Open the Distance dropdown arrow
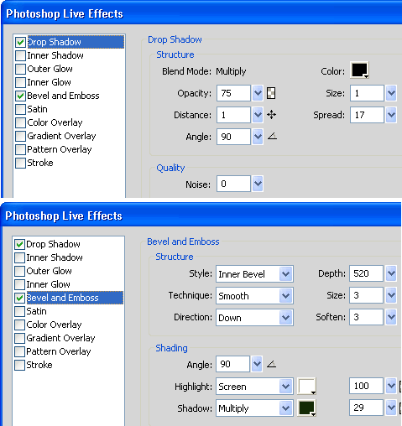Image resolution: width=402 pixels, height=426 pixels. 258,115
